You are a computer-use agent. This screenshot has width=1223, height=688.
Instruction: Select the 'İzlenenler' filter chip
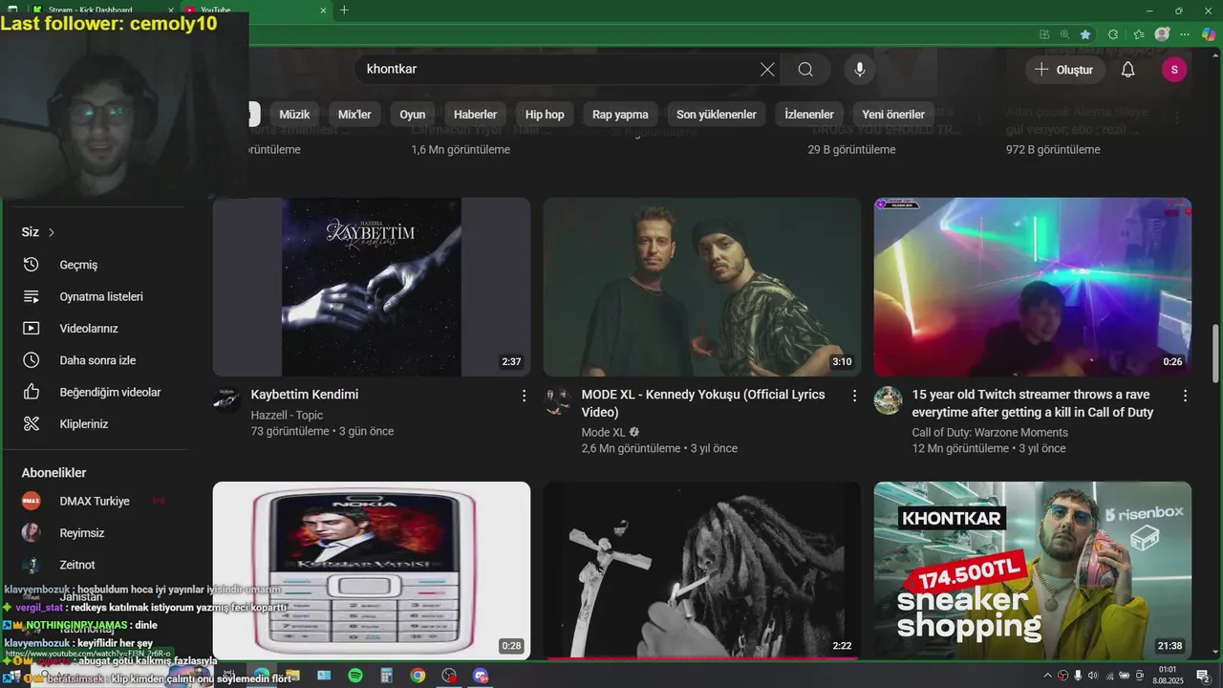pyautogui.click(x=809, y=115)
